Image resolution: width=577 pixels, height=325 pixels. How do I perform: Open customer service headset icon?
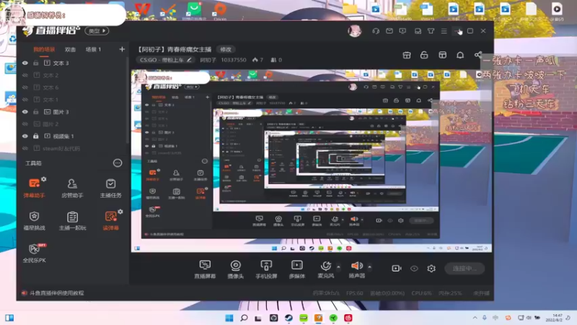pyautogui.click(x=376, y=31)
